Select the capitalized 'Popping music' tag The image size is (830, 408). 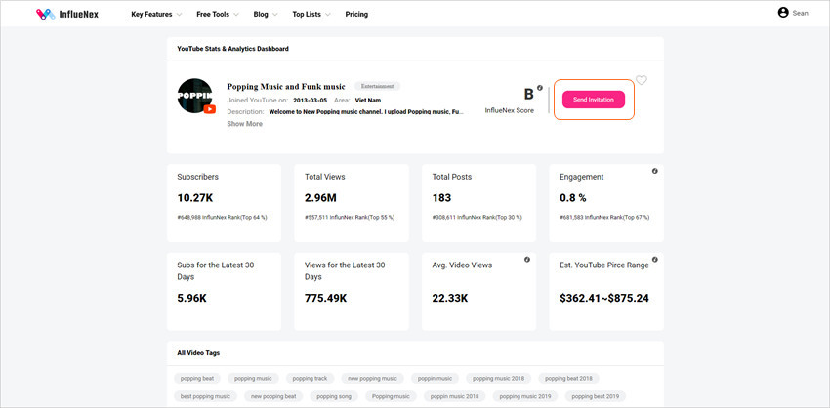tap(391, 396)
